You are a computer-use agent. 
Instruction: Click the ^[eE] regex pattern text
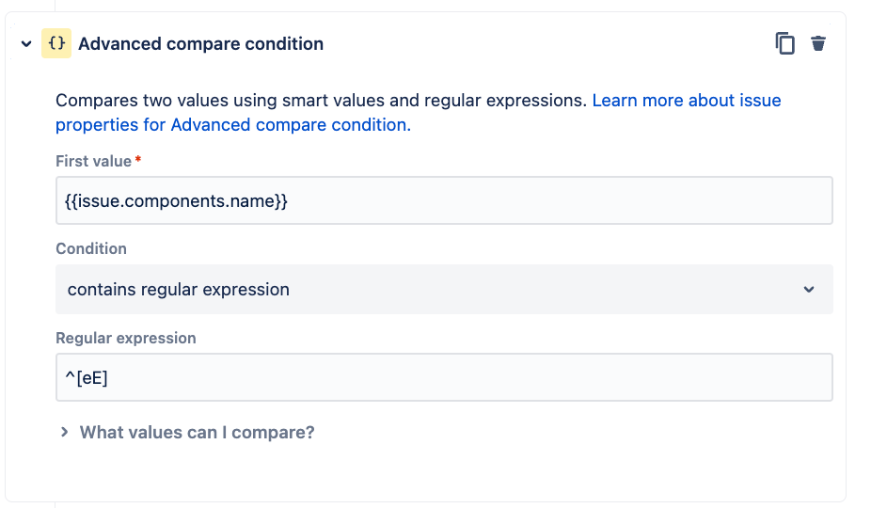[x=95, y=377]
